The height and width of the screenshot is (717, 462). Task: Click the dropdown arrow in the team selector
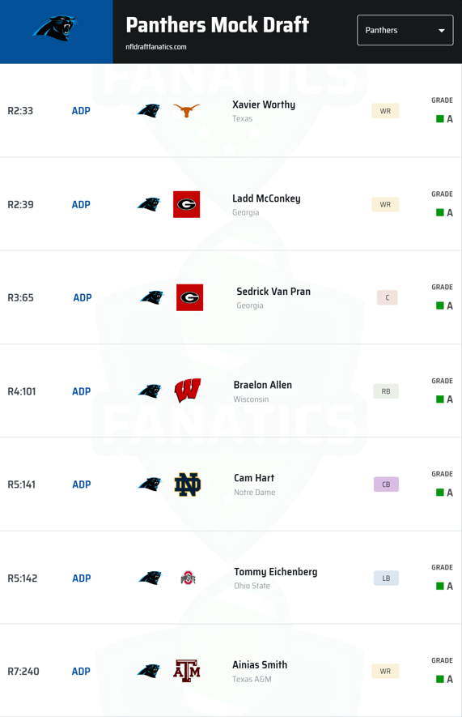tap(442, 31)
